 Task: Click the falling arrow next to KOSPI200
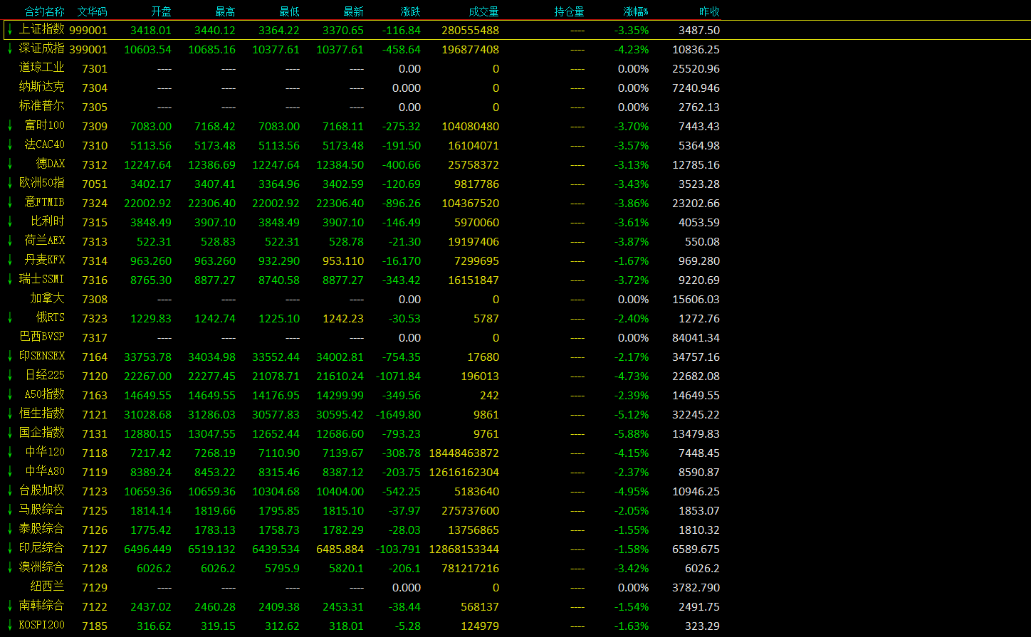[x=10, y=625]
